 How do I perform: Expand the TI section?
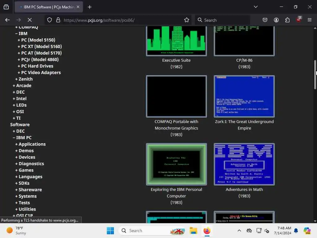17,118
